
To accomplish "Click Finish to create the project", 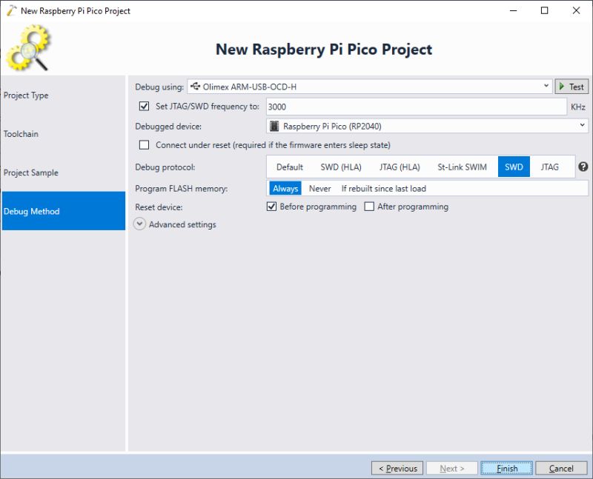I will point(506,468).
